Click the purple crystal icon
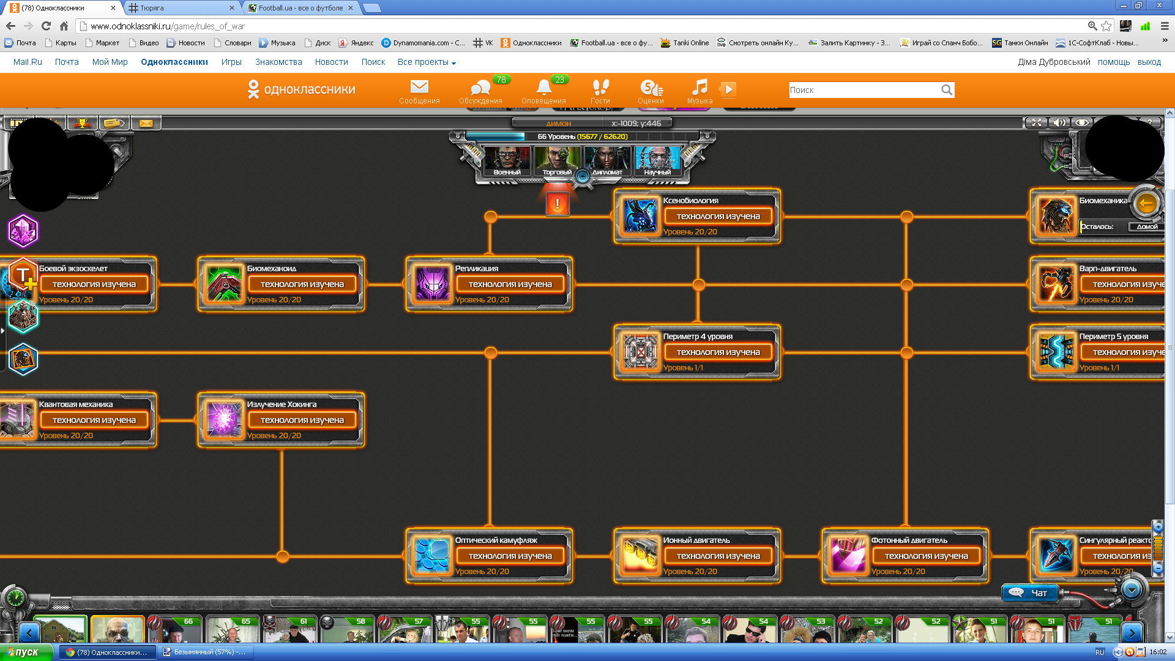The width and height of the screenshot is (1175, 661). point(23,231)
